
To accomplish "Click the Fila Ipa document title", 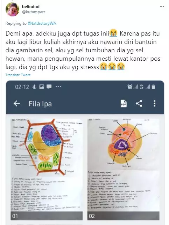I will coord(40,104).
